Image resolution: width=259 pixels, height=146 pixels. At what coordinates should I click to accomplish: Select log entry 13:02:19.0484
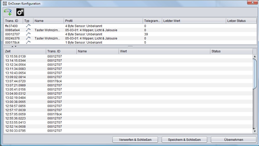(128, 98)
